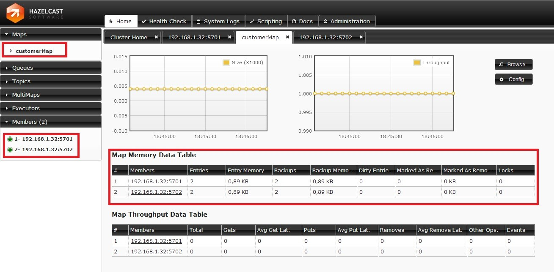Switch to 192.168.1.32:5701 tab
Image resolution: width=554 pixels, height=272 pixels.
pos(194,37)
